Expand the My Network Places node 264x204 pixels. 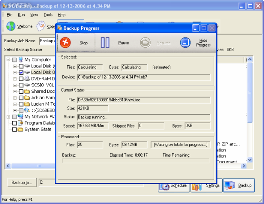(x=8, y=117)
